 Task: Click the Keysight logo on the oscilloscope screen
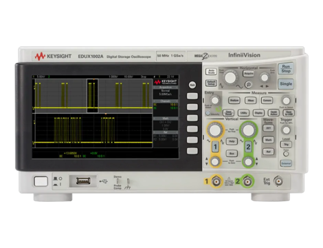click(x=166, y=82)
